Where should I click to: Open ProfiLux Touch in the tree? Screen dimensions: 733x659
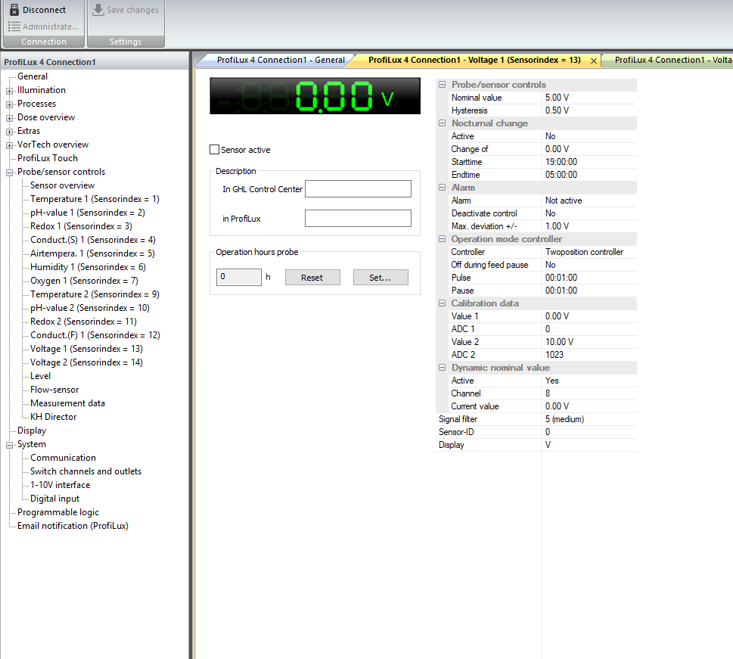[48, 158]
